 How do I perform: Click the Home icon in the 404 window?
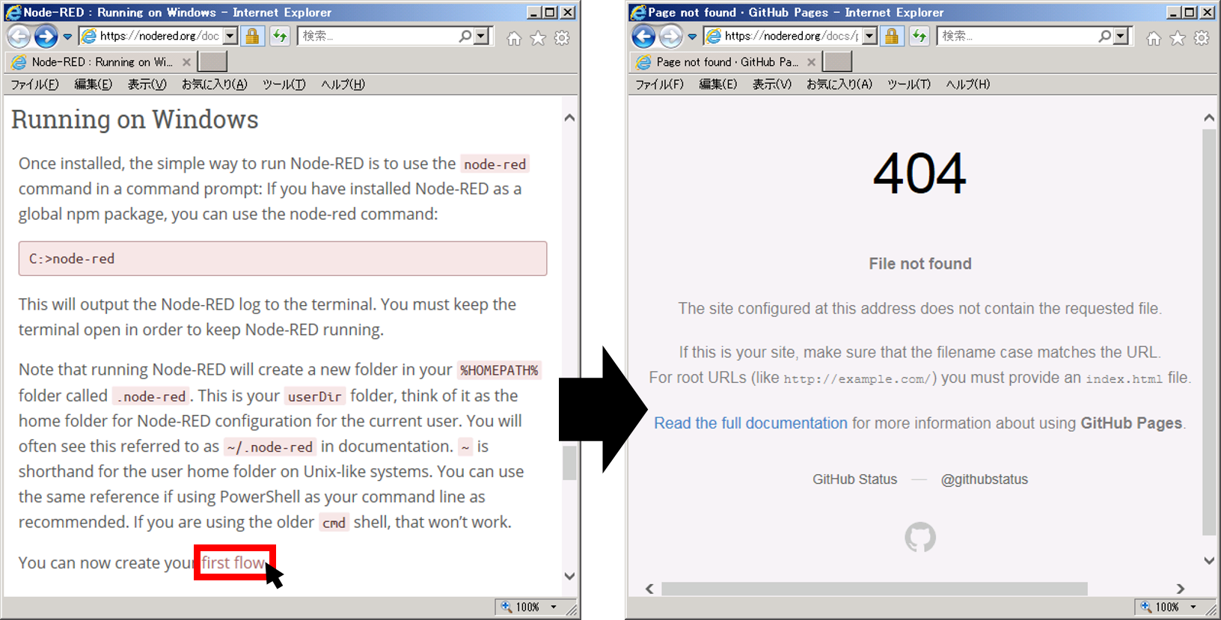[1154, 38]
